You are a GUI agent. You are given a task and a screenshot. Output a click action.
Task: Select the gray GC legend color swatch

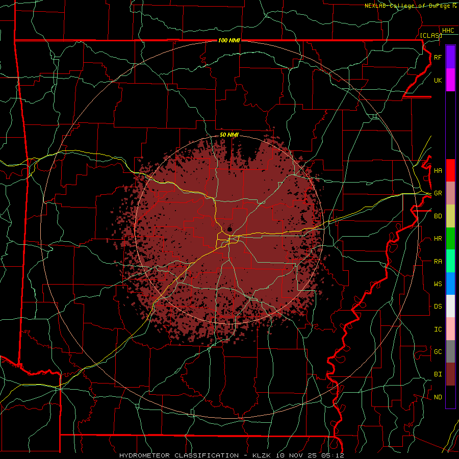(450, 351)
